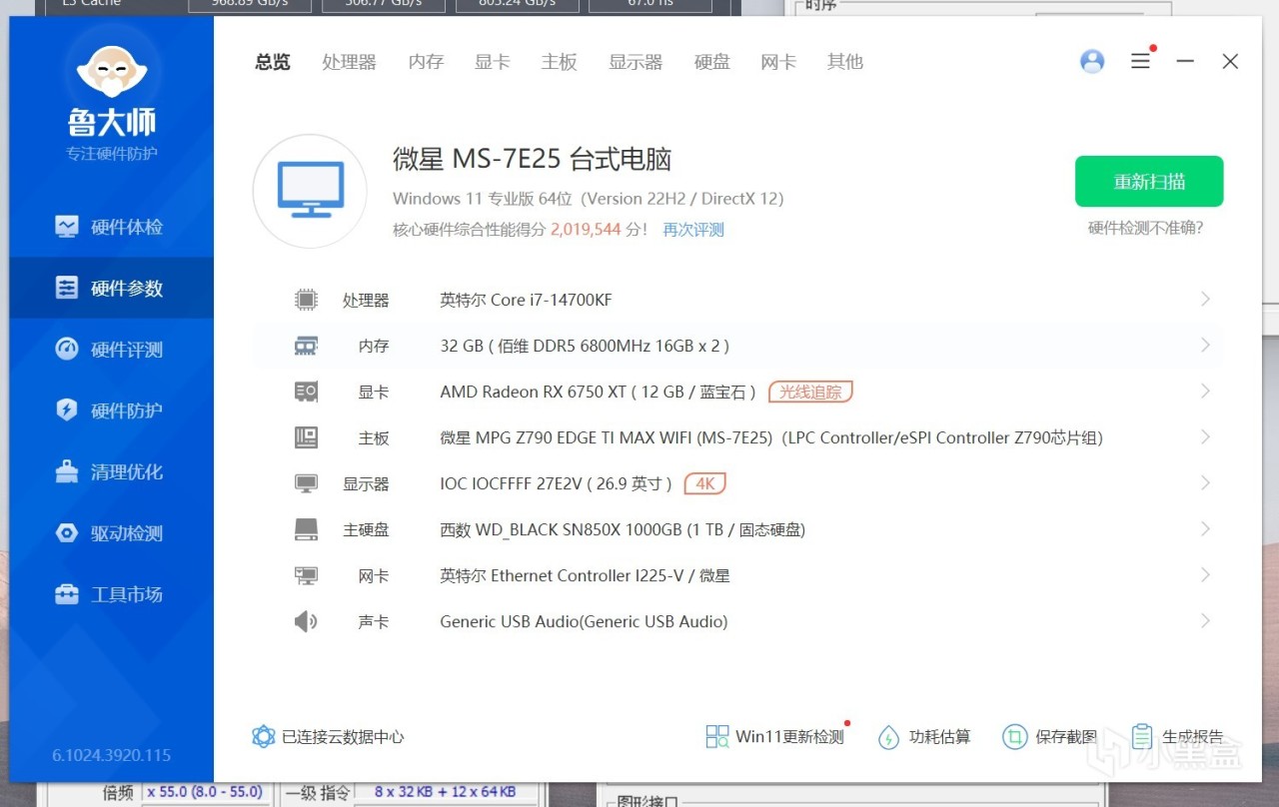Open 工具市场 tool market

click(110, 594)
